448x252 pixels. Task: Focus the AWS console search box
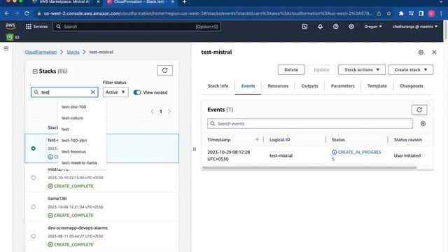[x=136, y=27]
